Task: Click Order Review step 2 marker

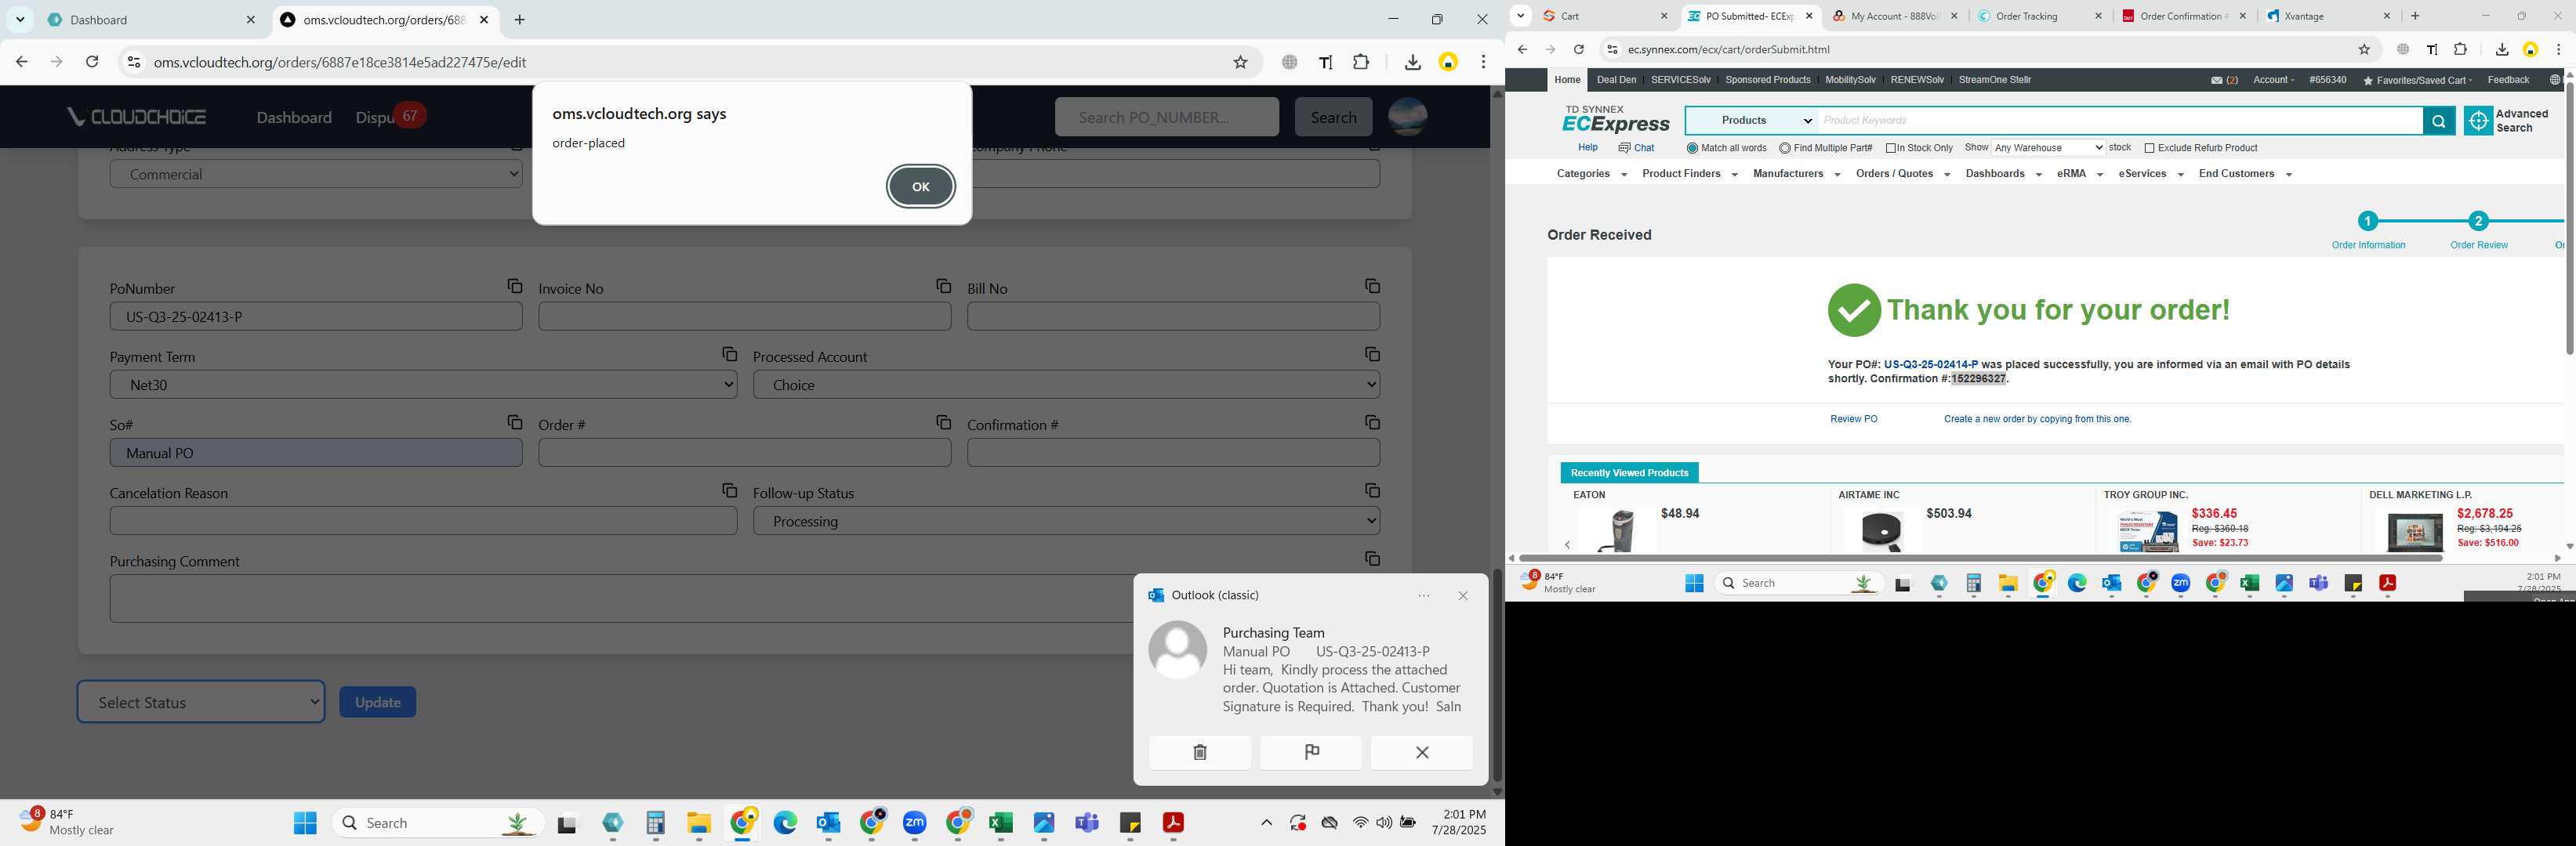Action: click(2478, 221)
